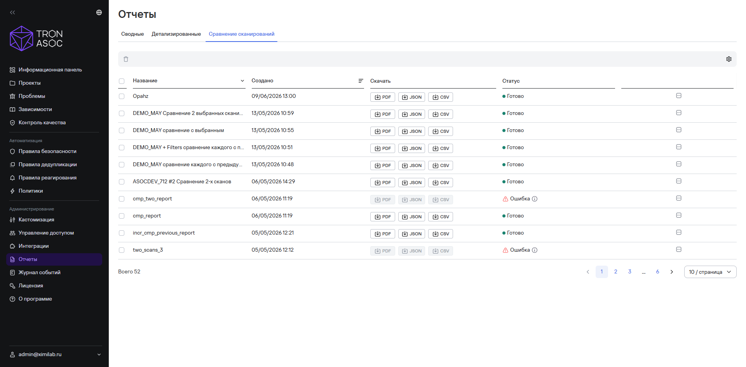Viewport: 746px width, 367px height.
Task: Open row actions menu for Opahz
Action: 679,96
